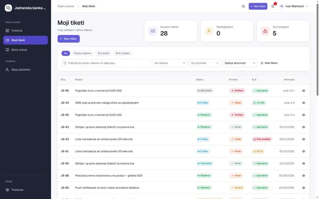Click the Moja statistika person icon
Screen dimensions: 319x199
[7, 70]
